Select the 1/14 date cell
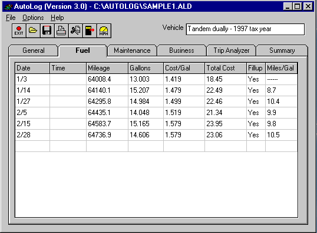The width and height of the screenshot is (317, 233). pos(32,90)
